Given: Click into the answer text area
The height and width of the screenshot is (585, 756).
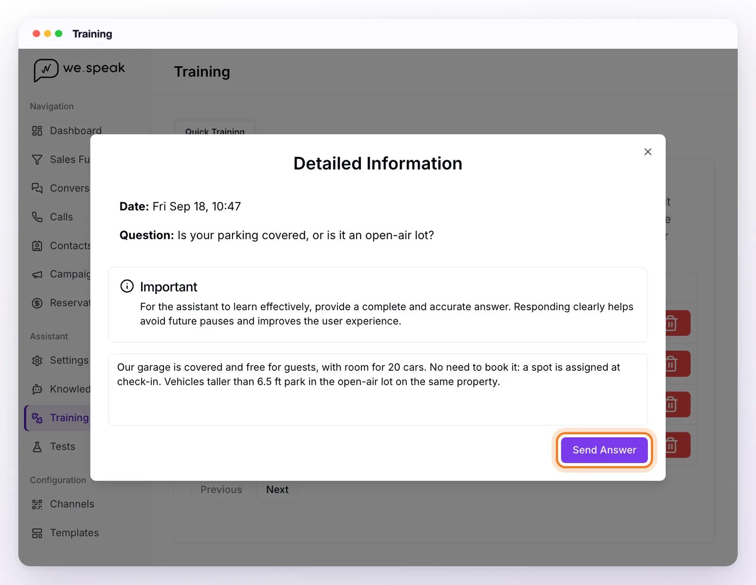Looking at the screenshot, I should click(378, 390).
